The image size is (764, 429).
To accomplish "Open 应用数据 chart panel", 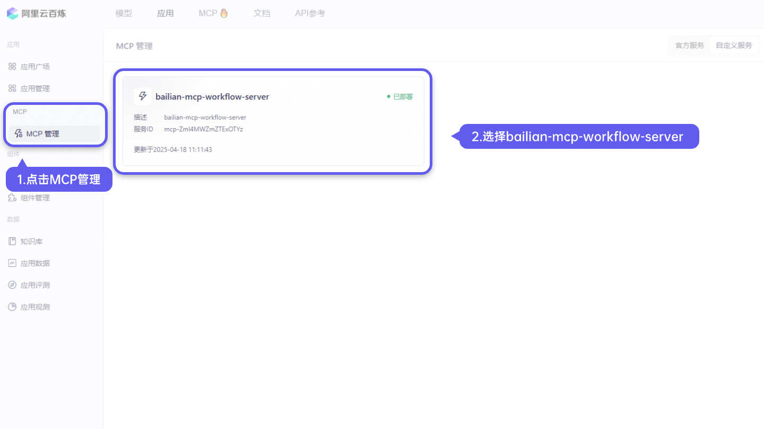I will [x=12, y=263].
